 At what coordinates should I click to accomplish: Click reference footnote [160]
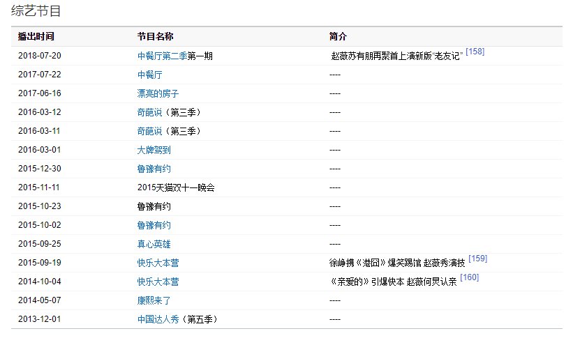coord(469,277)
